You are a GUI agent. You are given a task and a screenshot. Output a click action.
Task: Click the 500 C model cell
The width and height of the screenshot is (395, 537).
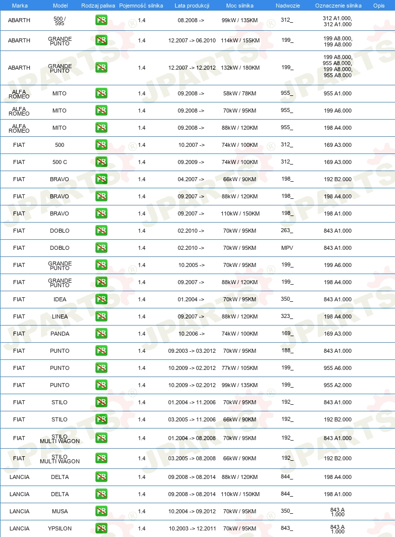point(60,162)
